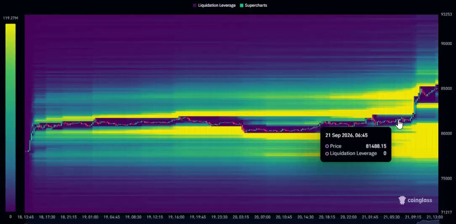456x224 pixels.
Task: Click the 18, 17:30 time label
Action: pos(47,217)
